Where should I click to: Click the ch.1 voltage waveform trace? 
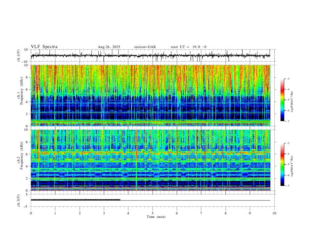[x=150, y=55]
